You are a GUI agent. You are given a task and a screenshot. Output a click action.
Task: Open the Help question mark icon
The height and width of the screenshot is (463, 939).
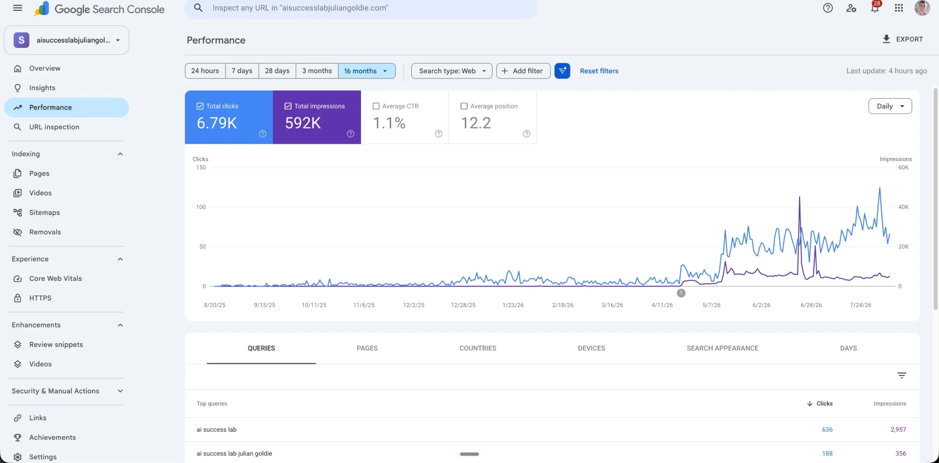pyautogui.click(x=828, y=8)
